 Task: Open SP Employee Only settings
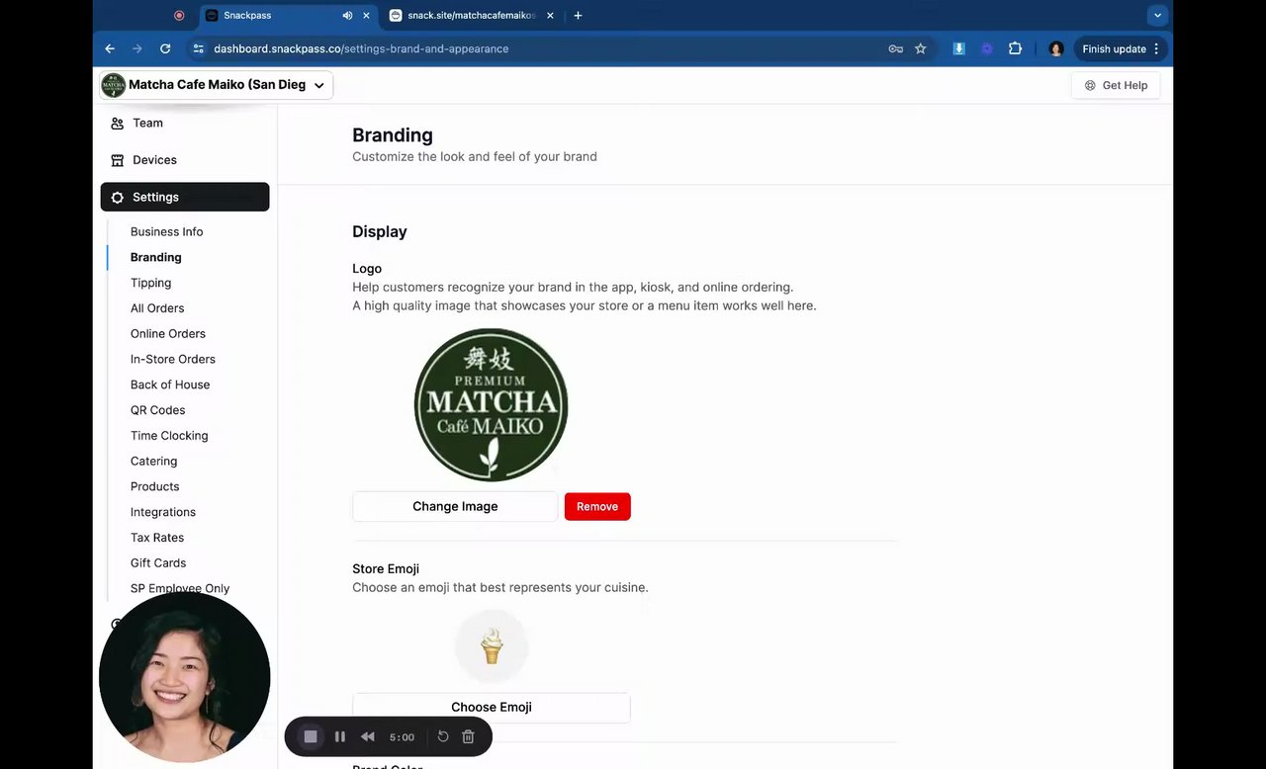point(180,588)
